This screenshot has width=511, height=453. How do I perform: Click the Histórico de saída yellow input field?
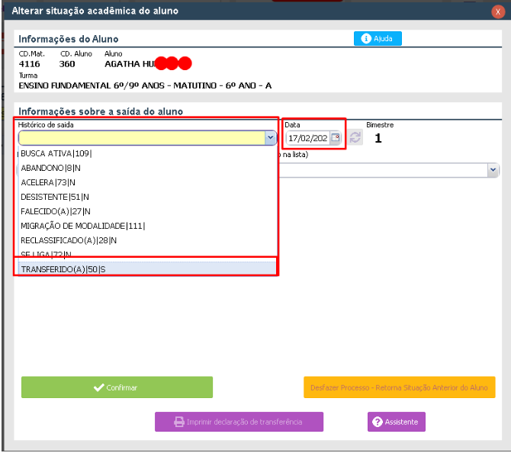tap(141, 138)
